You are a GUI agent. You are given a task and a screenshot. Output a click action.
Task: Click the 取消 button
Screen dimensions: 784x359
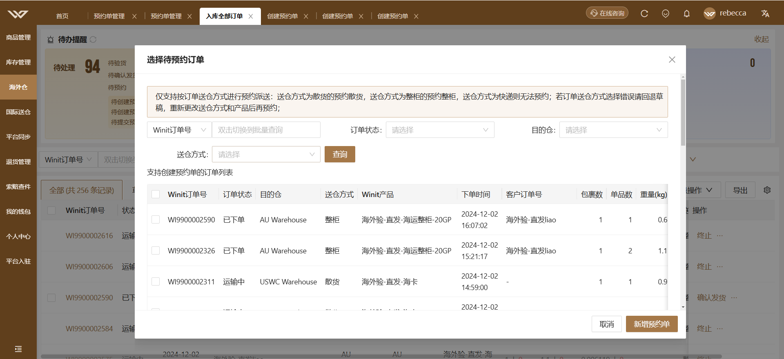click(607, 324)
